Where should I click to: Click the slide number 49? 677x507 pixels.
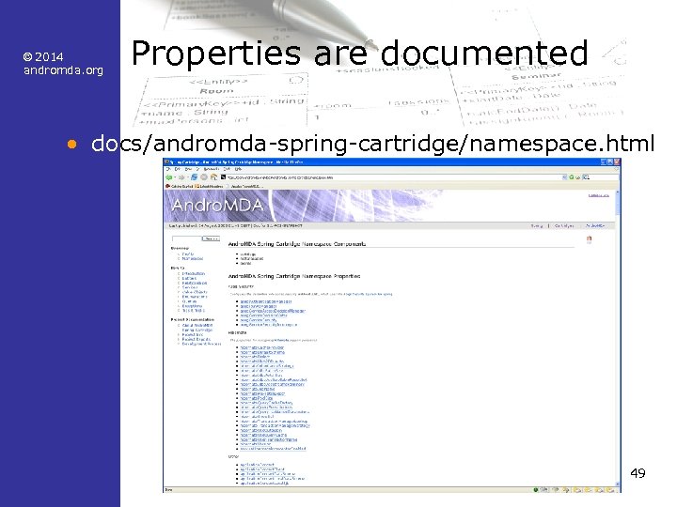pos(638,473)
